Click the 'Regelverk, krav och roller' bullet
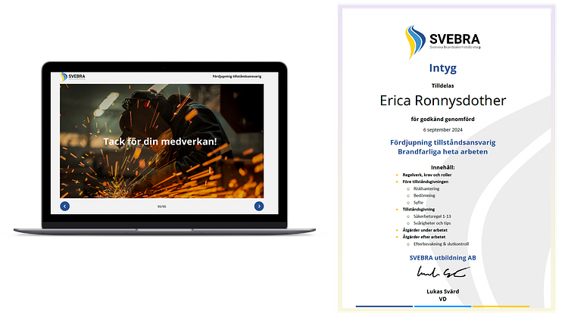The height and width of the screenshot is (317, 565). [x=427, y=175]
